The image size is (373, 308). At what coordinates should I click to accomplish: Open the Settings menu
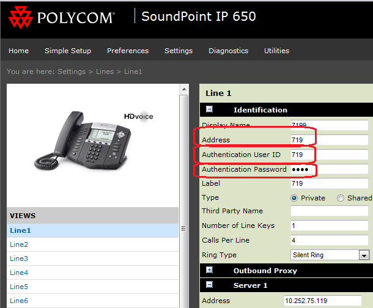[179, 51]
